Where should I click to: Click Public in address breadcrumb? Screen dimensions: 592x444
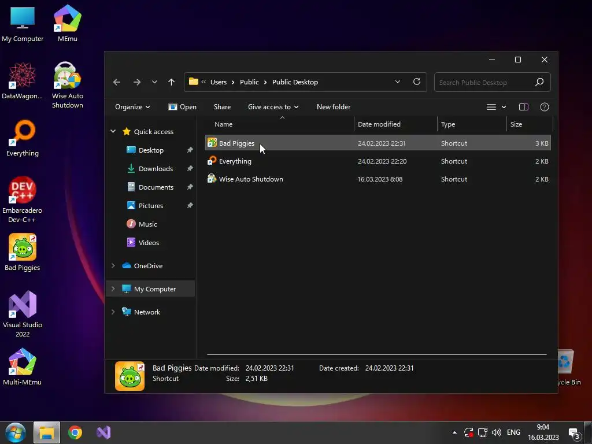click(x=249, y=82)
